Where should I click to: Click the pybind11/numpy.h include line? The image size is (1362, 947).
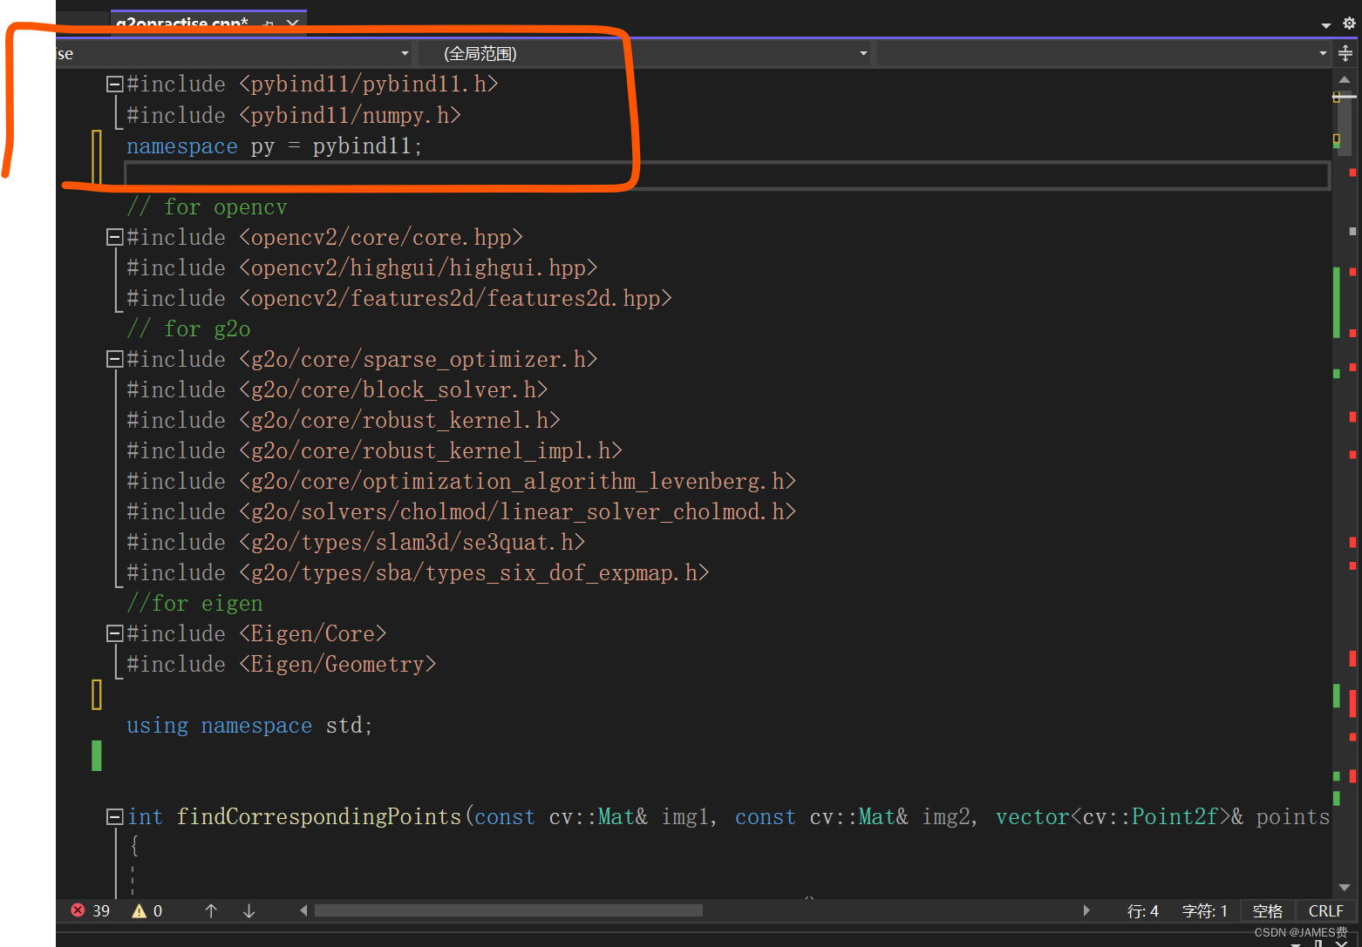click(294, 115)
